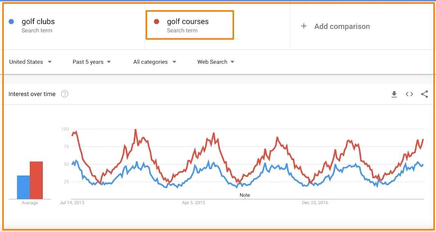Click the share icon
This screenshot has width=436, height=232.
point(424,94)
